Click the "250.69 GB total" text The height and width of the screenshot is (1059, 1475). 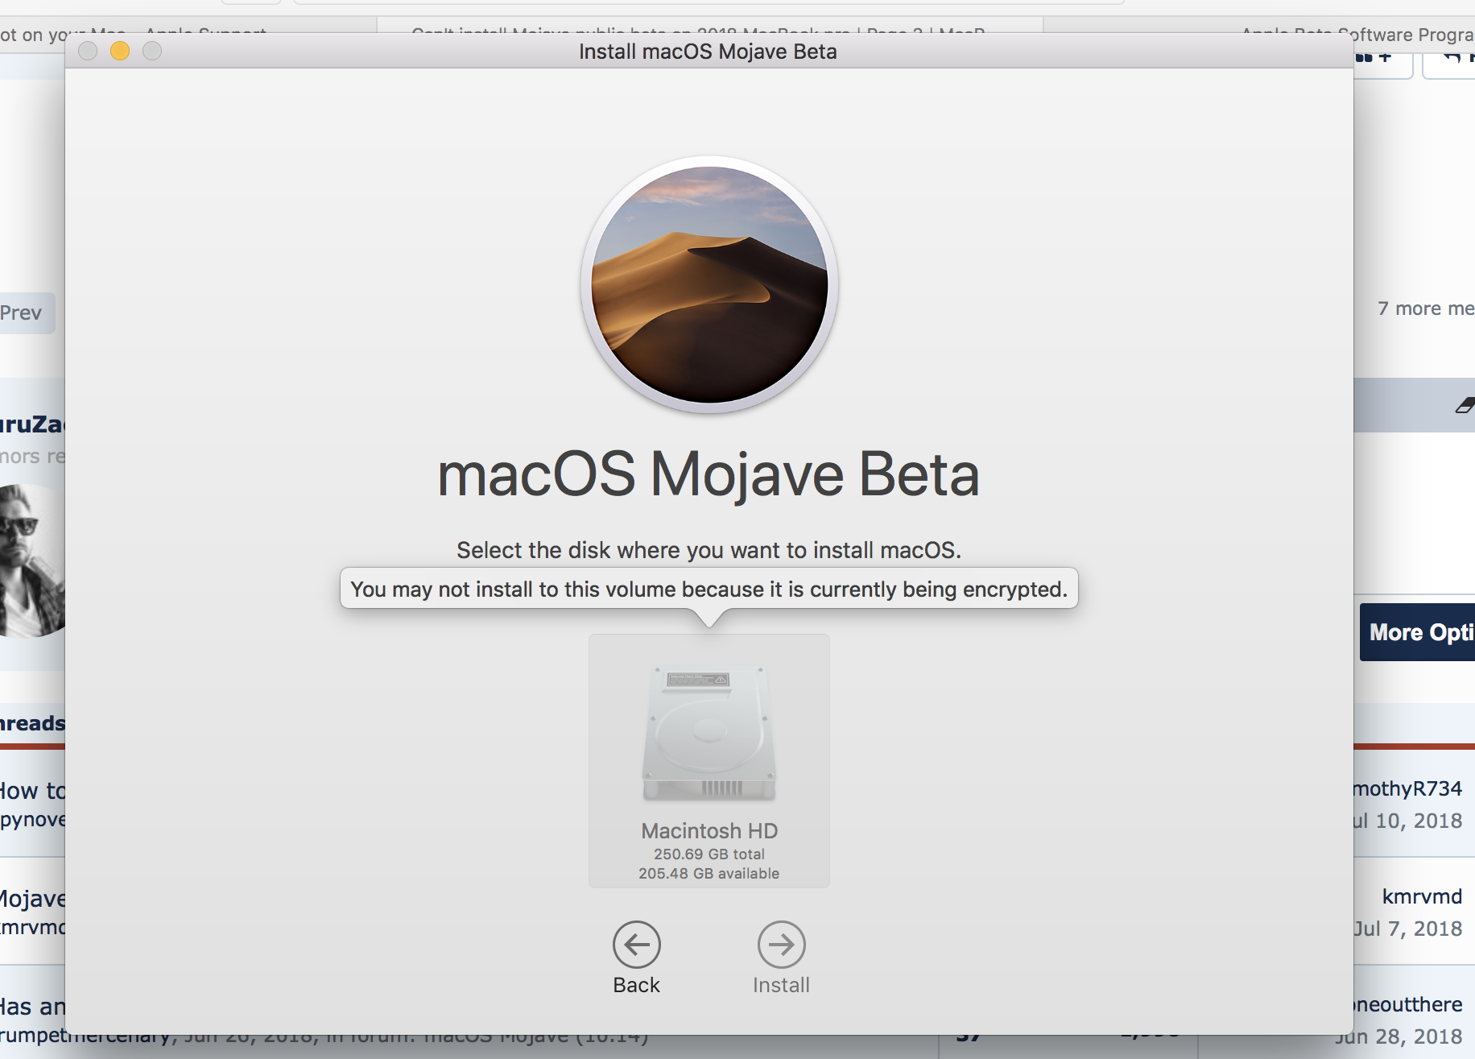click(709, 854)
